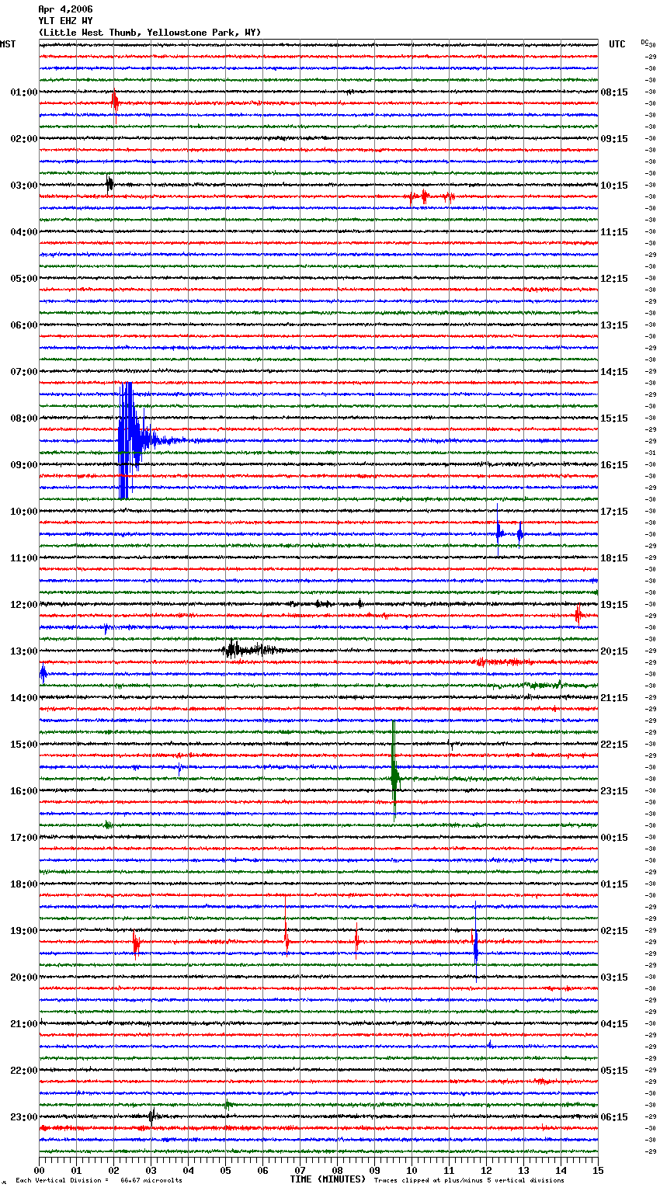Click the '02:00' MST time label
Viewport: 660px width, 1191px height.
pyautogui.click(x=24, y=139)
